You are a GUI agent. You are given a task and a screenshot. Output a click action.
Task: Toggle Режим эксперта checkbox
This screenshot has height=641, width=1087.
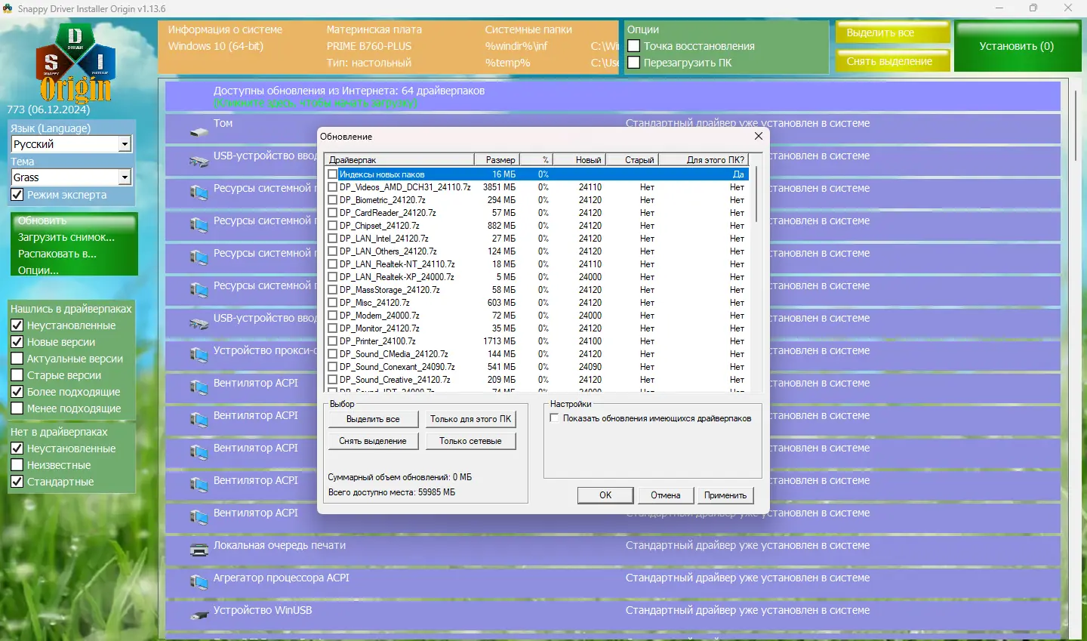[x=17, y=195]
